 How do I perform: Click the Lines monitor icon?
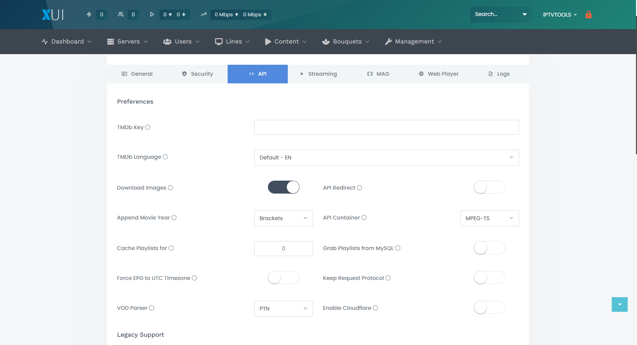coord(219,42)
